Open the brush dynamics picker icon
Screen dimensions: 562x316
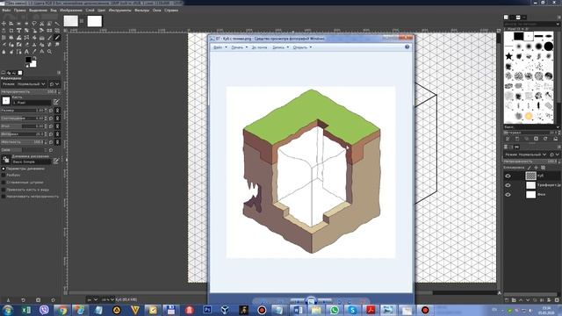[6, 160]
